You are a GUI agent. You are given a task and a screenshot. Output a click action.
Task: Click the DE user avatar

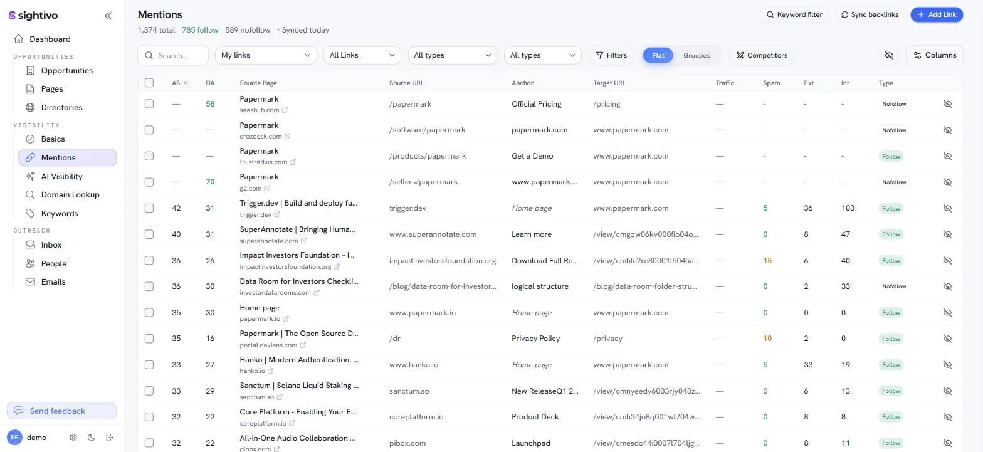(14, 438)
